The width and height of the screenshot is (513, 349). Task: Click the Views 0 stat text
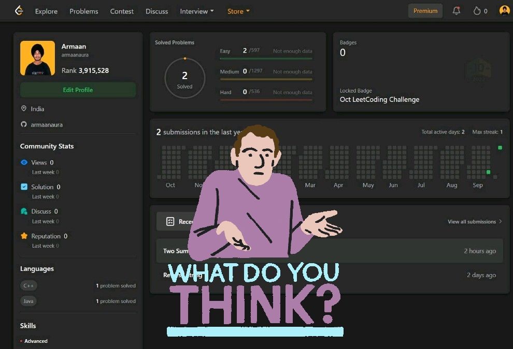[x=42, y=162]
